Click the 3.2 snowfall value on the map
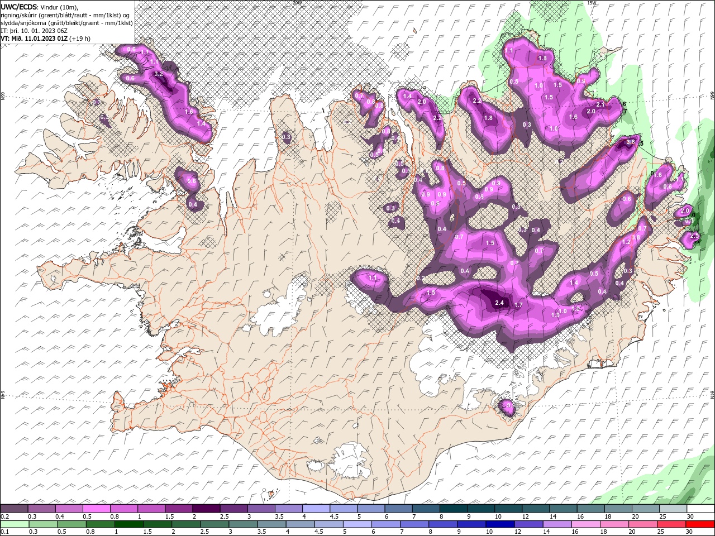Viewport: 715px width, 536px height. (158, 74)
